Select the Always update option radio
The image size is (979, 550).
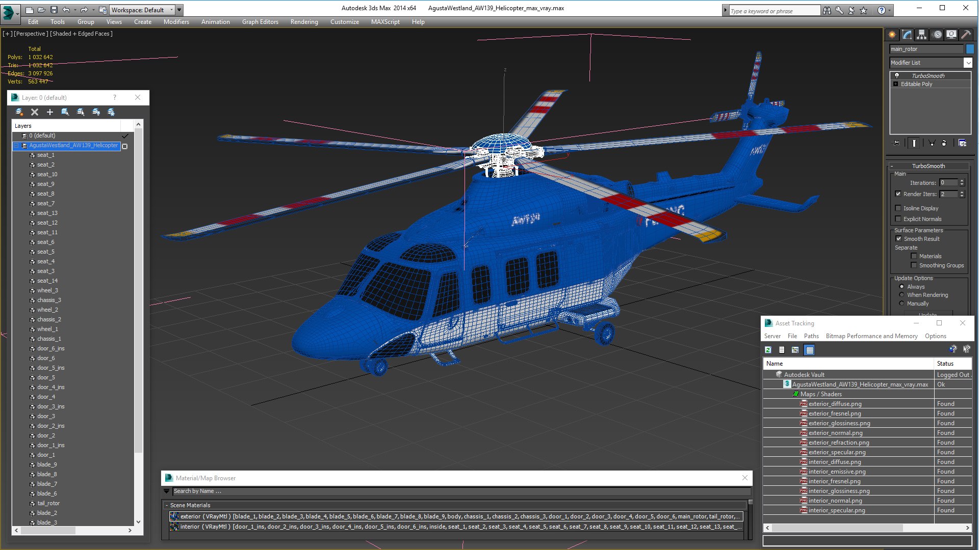[x=902, y=287]
